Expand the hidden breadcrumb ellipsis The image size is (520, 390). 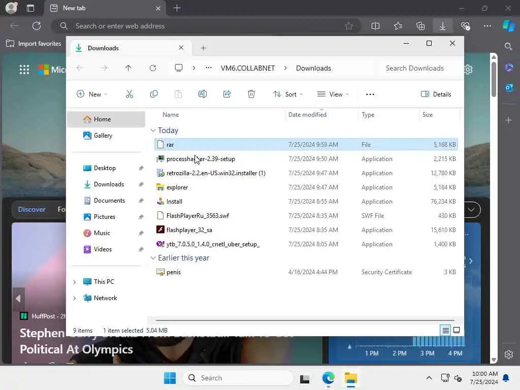pos(208,68)
